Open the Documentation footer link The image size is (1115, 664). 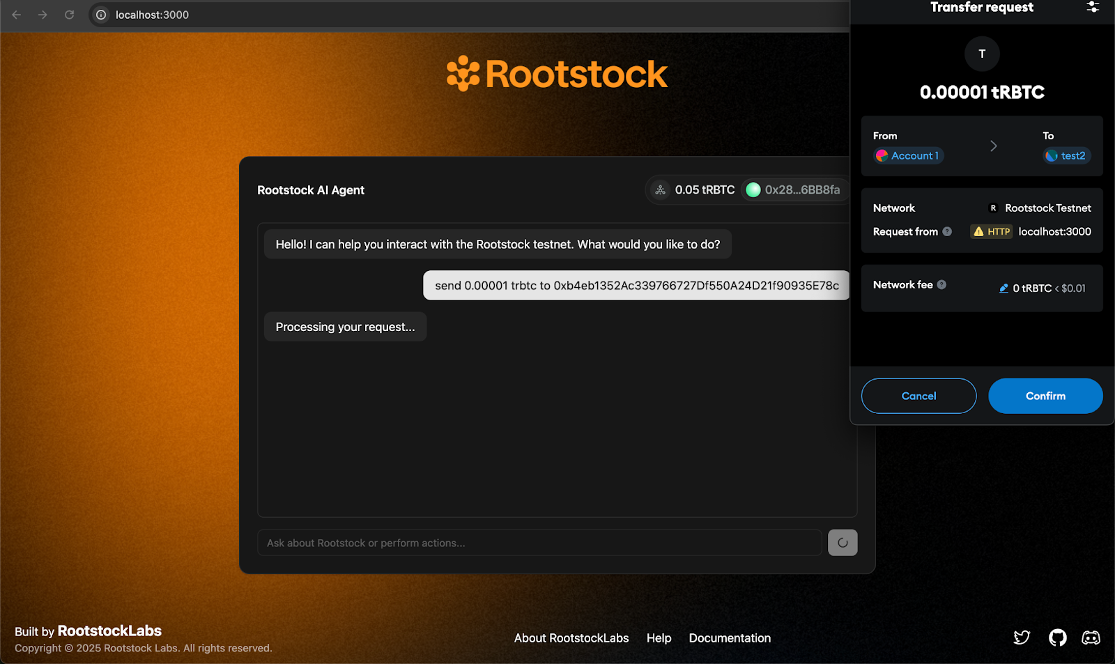tap(730, 638)
